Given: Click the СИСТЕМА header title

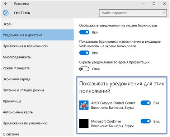Looking at the screenshot, I should (22, 13).
